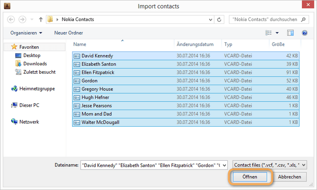Click the folder icon in address bar

(x=50, y=19)
